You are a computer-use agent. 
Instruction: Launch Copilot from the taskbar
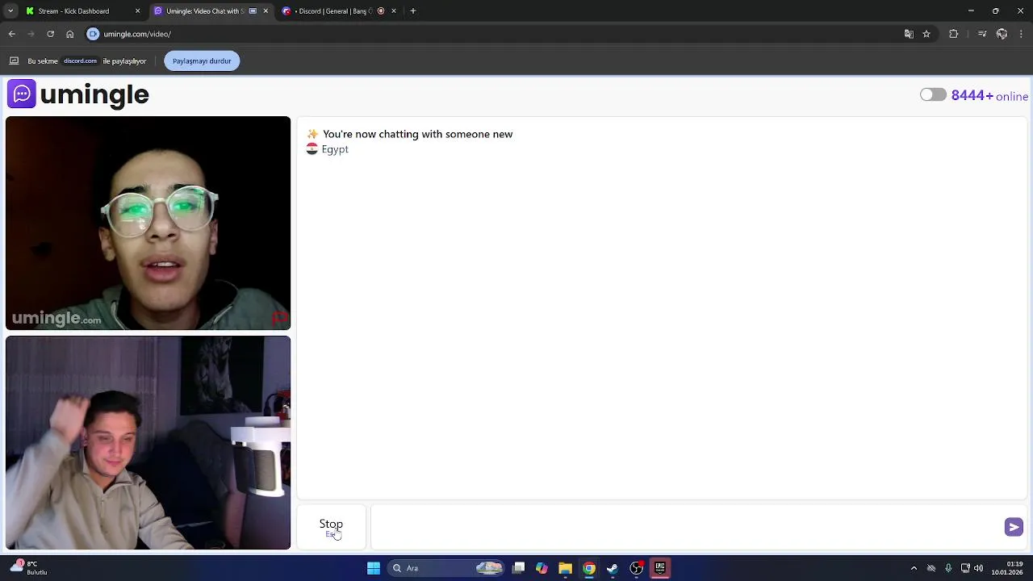tap(542, 568)
